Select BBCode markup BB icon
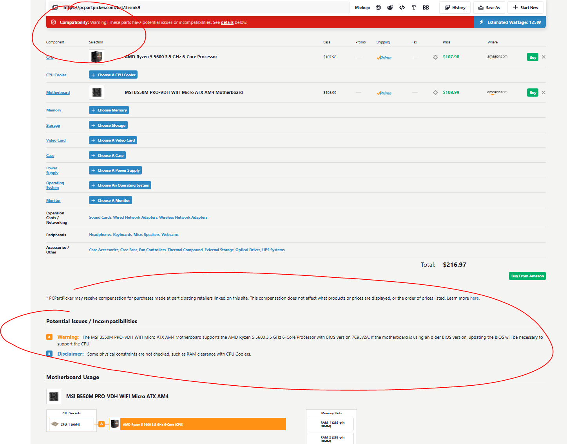The width and height of the screenshot is (567, 444). coord(426,7)
